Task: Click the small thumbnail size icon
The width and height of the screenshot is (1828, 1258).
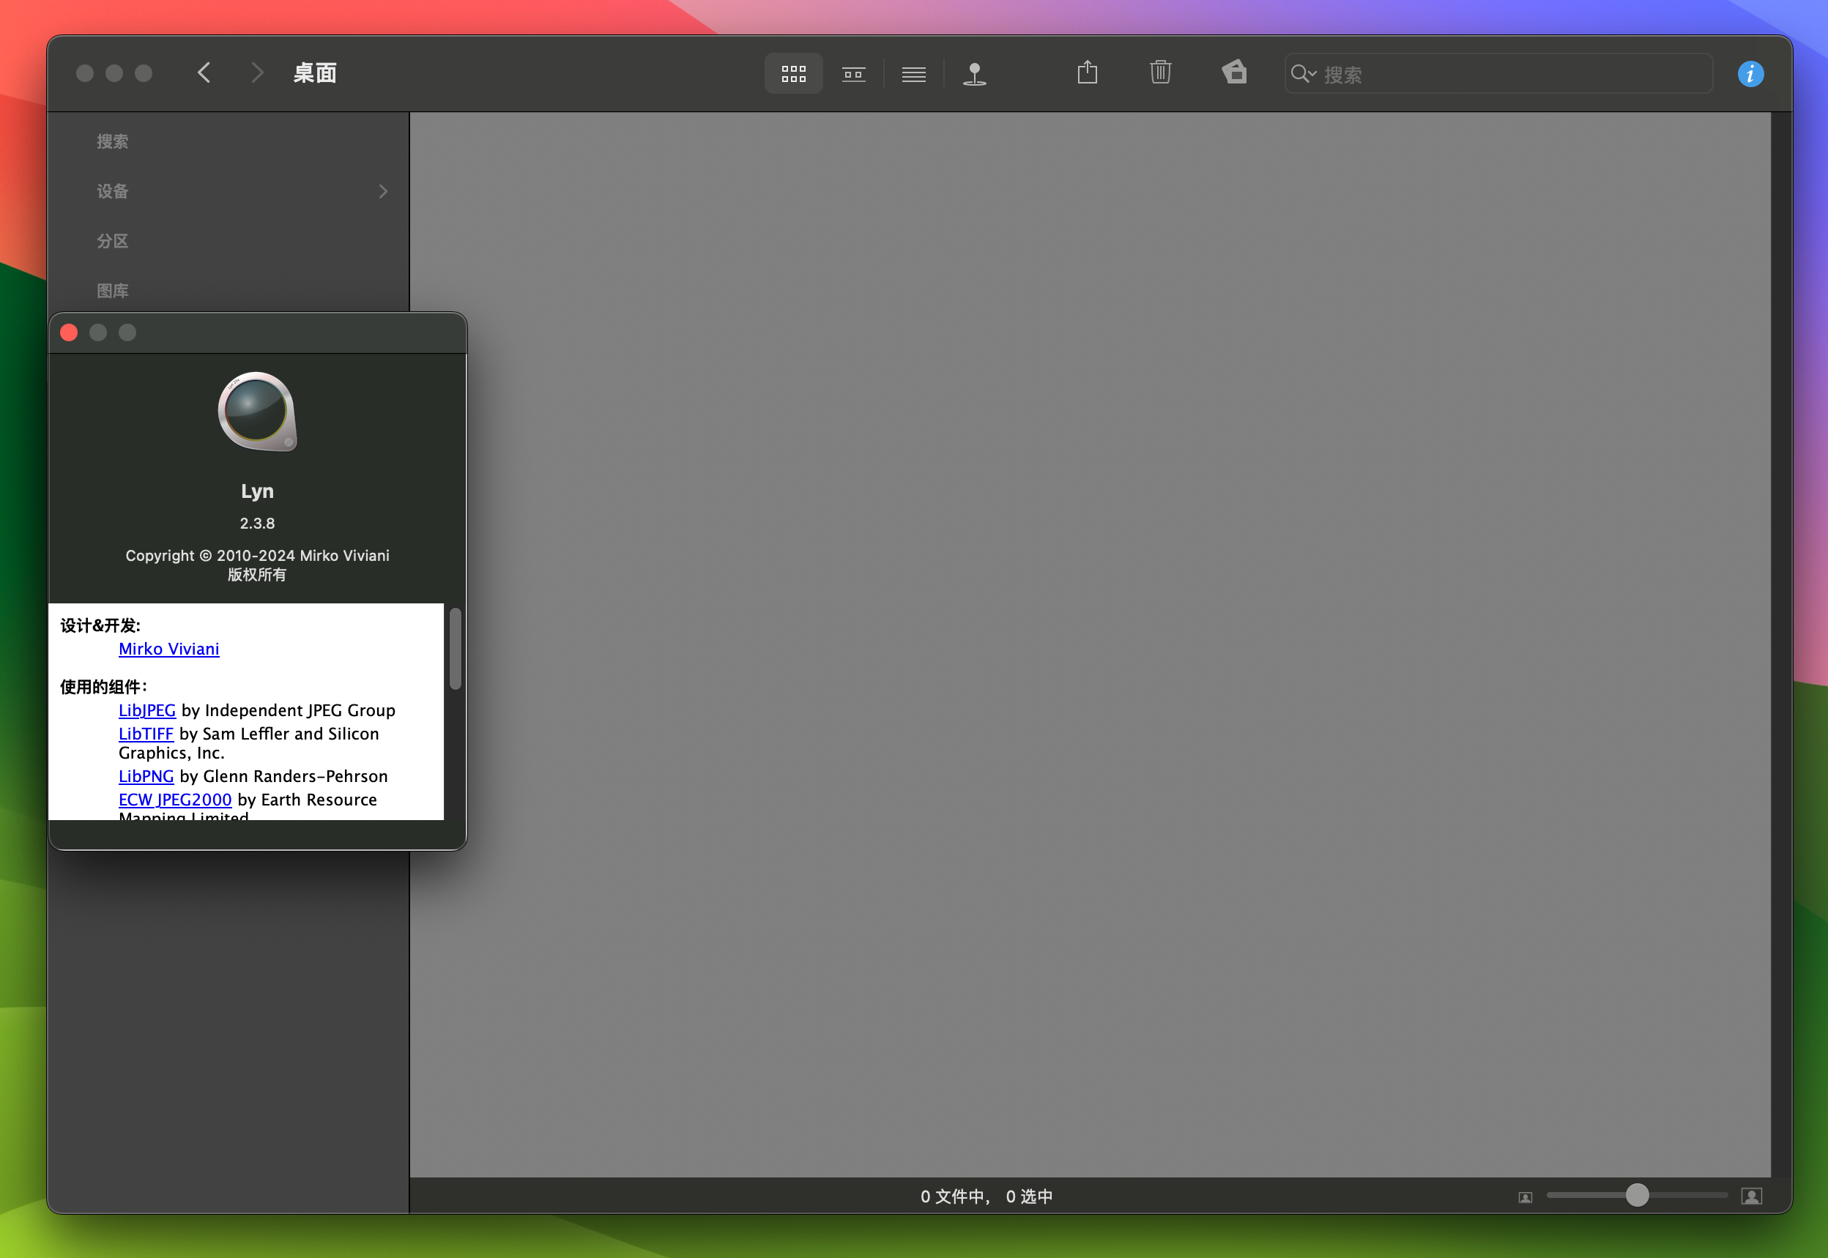Action: 1526,1197
